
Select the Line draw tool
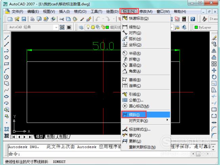(6, 38)
